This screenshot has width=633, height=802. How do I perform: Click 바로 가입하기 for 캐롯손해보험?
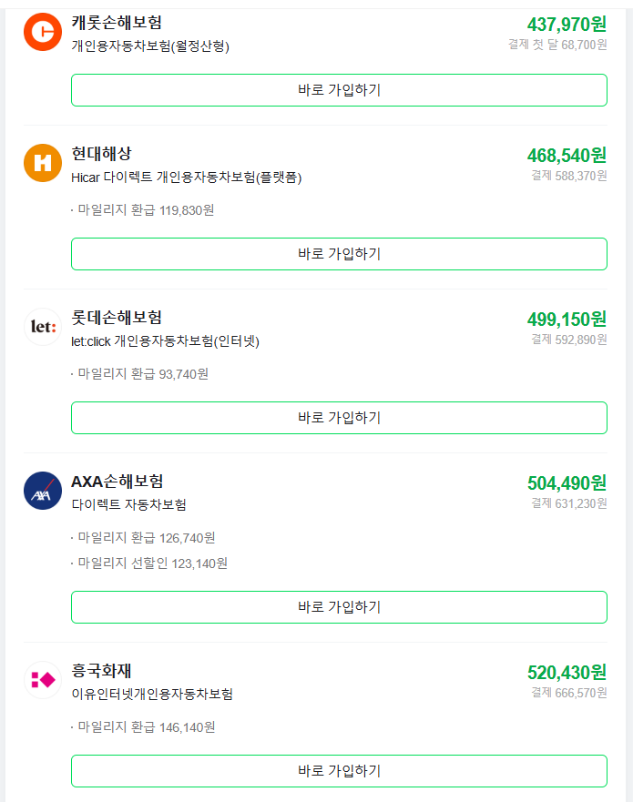(x=339, y=90)
